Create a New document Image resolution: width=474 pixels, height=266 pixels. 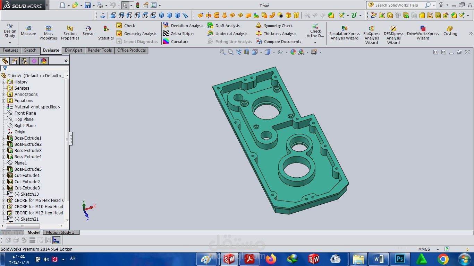62,5
